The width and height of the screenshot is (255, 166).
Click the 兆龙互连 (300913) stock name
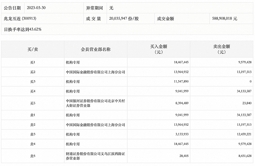click(x=18, y=18)
